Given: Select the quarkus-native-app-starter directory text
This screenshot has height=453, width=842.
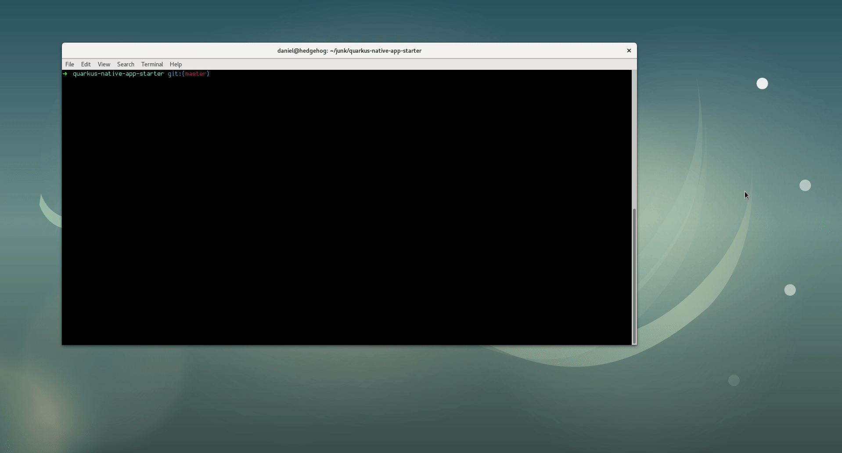Looking at the screenshot, I should pos(118,73).
